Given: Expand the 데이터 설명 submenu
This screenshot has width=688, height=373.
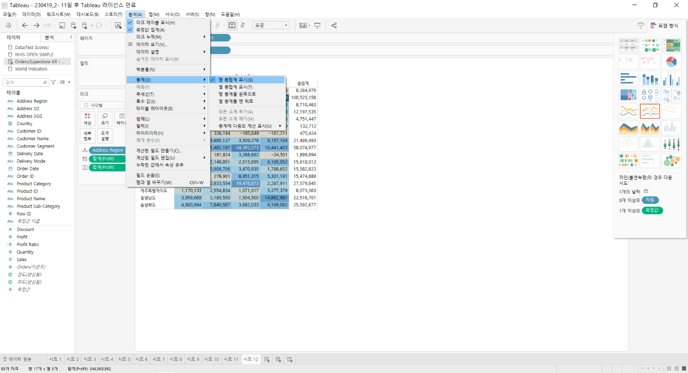Looking at the screenshot, I should 168,52.
